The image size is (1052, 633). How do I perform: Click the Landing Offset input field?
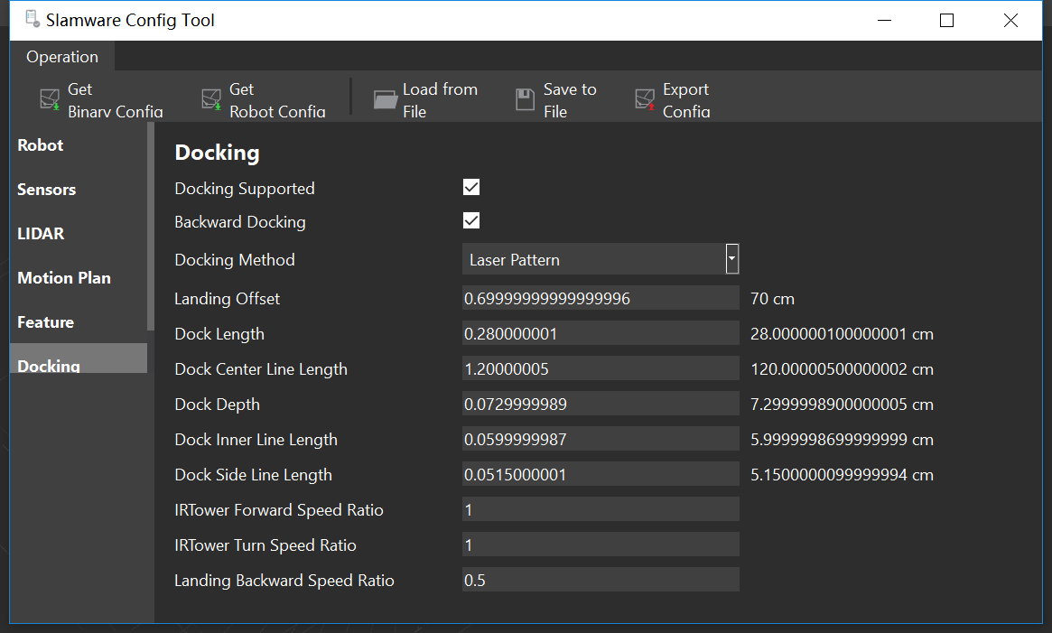point(600,298)
